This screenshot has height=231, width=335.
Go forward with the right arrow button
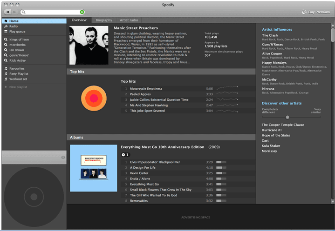pos(14,12)
